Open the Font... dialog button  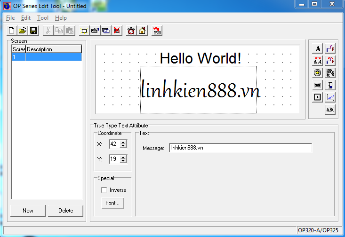point(112,203)
